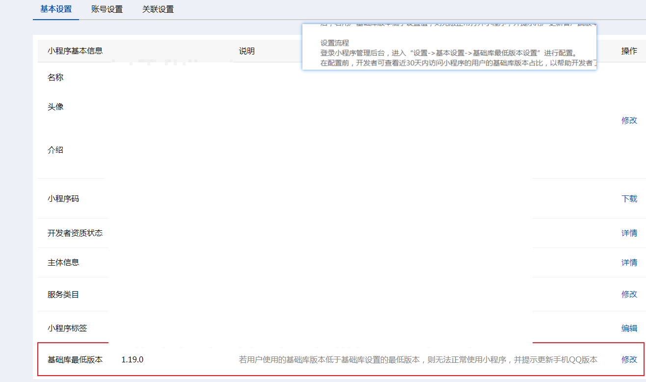Select the 基本设置 tab
The image size is (646, 382).
[55, 9]
